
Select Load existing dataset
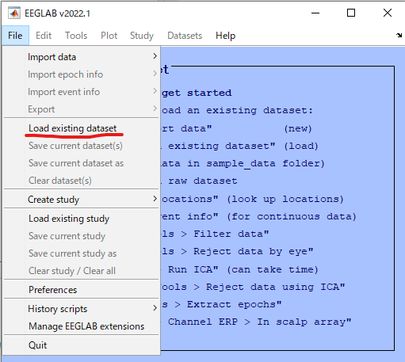coord(72,128)
